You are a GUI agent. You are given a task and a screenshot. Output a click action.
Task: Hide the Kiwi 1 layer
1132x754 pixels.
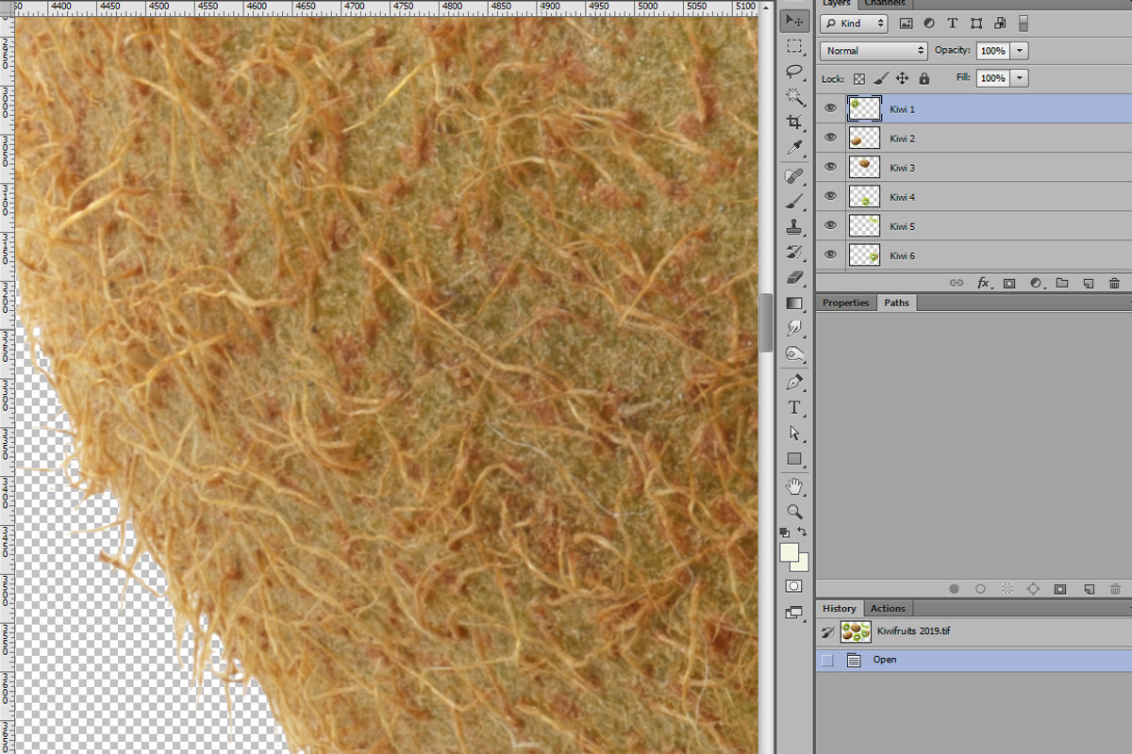pyautogui.click(x=830, y=108)
